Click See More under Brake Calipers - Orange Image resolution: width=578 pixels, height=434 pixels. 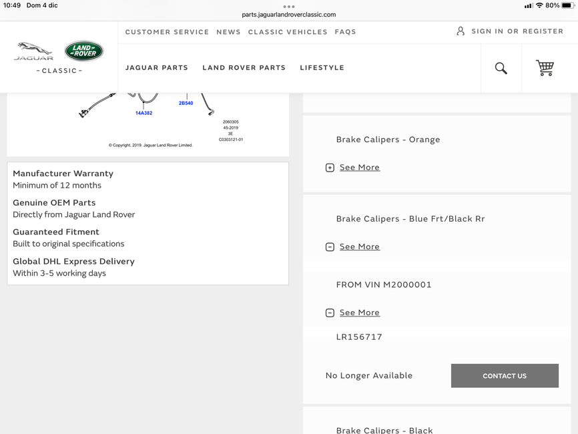(x=359, y=168)
